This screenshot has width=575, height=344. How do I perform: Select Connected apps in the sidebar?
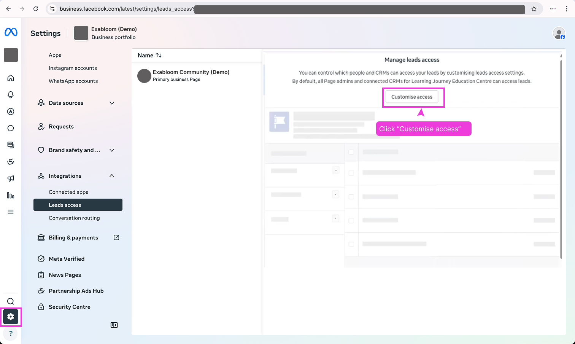pos(68,192)
